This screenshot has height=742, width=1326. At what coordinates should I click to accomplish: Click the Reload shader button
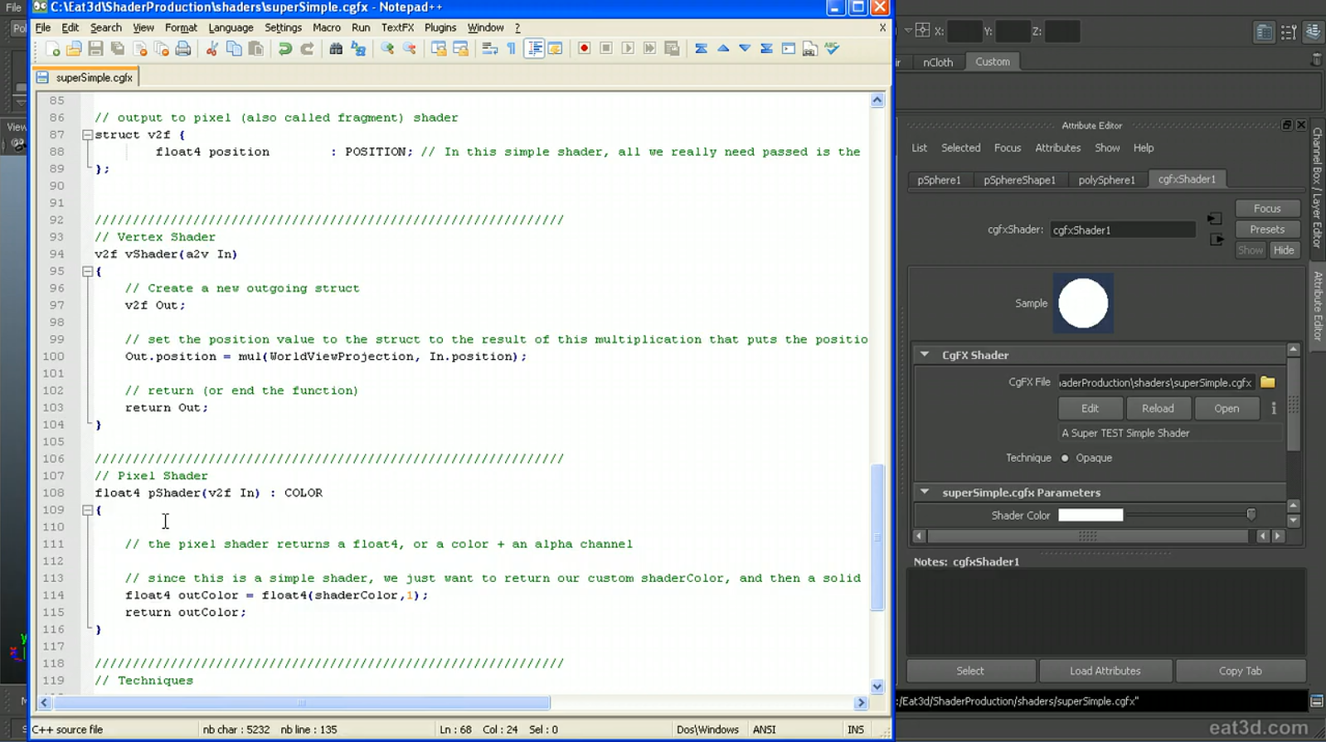click(x=1157, y=409)
